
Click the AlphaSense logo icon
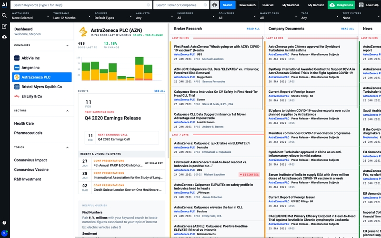pyautogui.click(x=4, y=5)
